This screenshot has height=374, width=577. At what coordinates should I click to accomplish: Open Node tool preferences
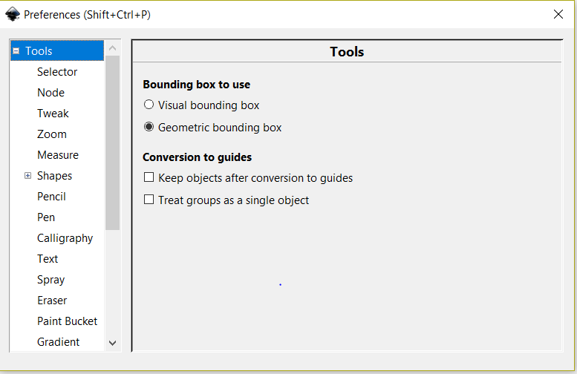coord(50,93)
